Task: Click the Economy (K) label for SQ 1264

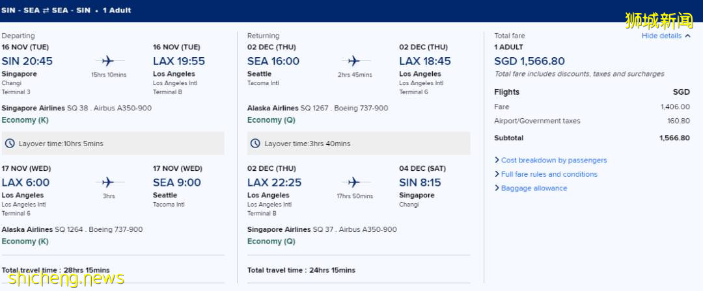Action: point(25,242)
